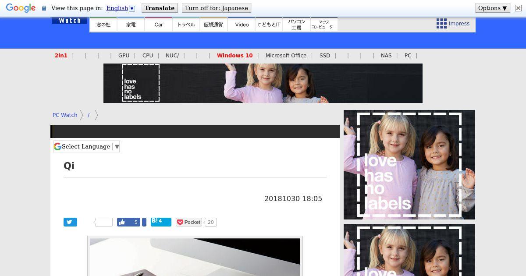Screen dimensions: 526x276
Task: Open the パソコン工房 tab
Action: coord(296,25)
